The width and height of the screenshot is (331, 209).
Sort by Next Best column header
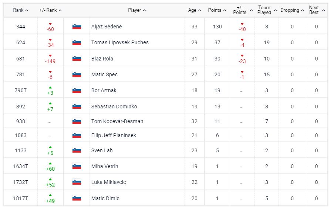pos(316,10)
